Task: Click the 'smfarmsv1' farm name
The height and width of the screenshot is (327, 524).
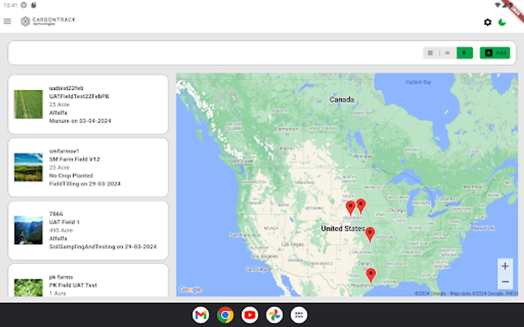Action: 64,151
